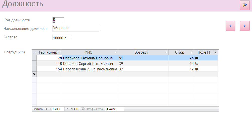Click the Возраст column header
The width and height of the screenshot is (252, 114).
click(143, 52)
